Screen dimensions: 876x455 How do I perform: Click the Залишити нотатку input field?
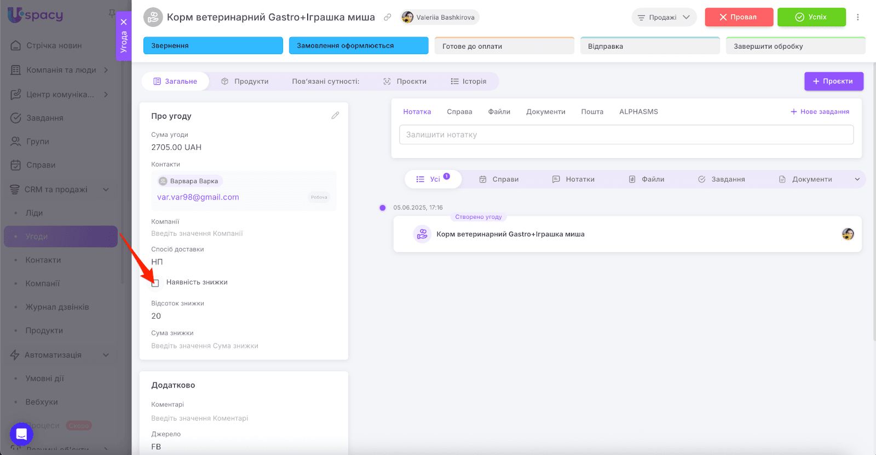coord(626,135)
